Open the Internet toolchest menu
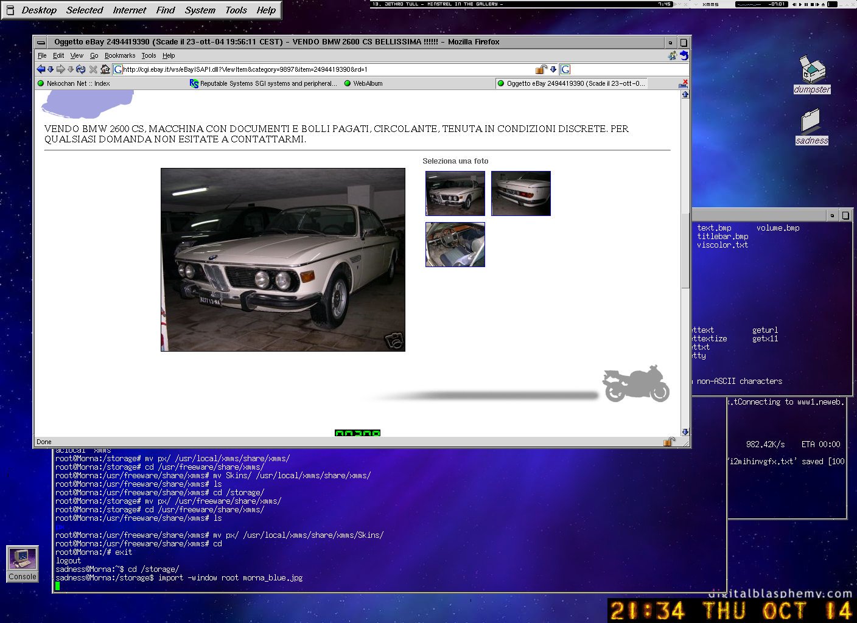The width and height of the screenshot is (857, 623). pos(130,10)
